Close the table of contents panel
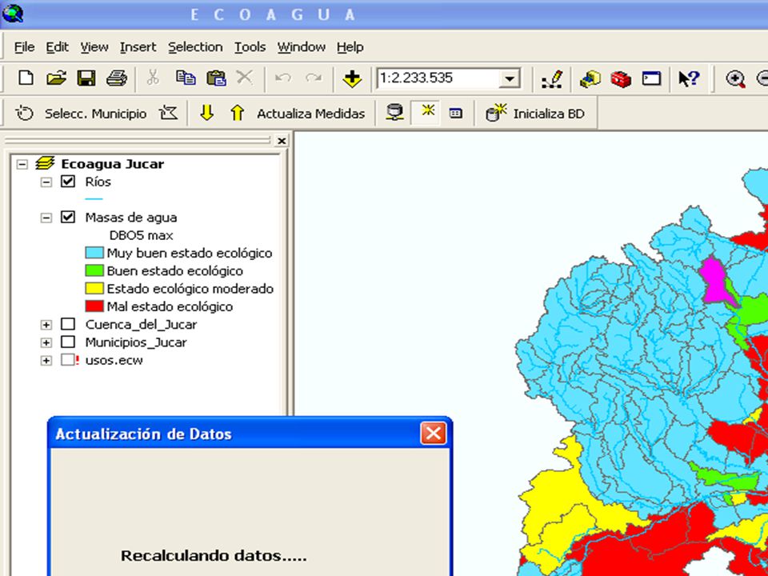768x576 pixels. tap(281, 141)
